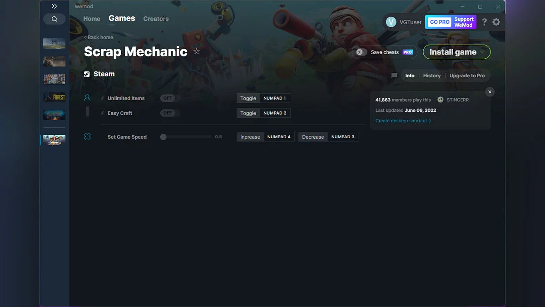The width and height of the screenshot is (545, 307).
Task: Click the GO PRO button
Action: tap(439, 21)
